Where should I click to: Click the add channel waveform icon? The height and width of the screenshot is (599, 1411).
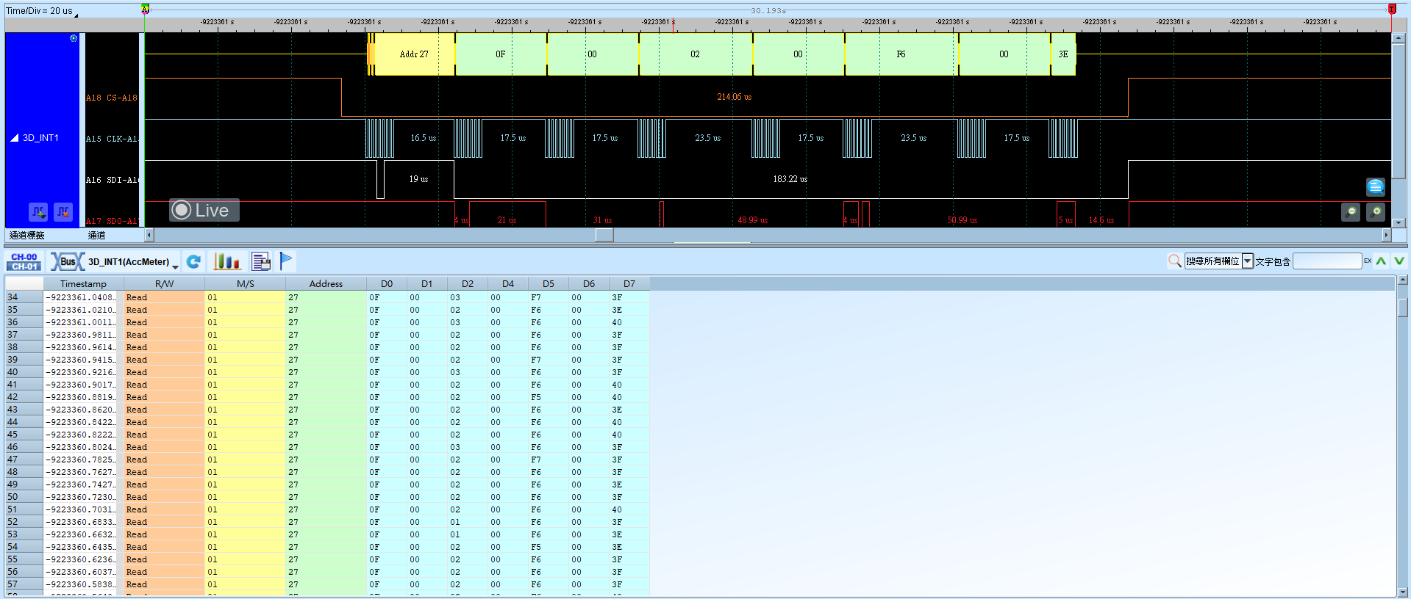pyautogui.click(x=38, y=212)
